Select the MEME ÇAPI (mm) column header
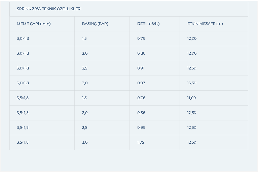Screen dimensions: 259x173 tap(34, 24)
